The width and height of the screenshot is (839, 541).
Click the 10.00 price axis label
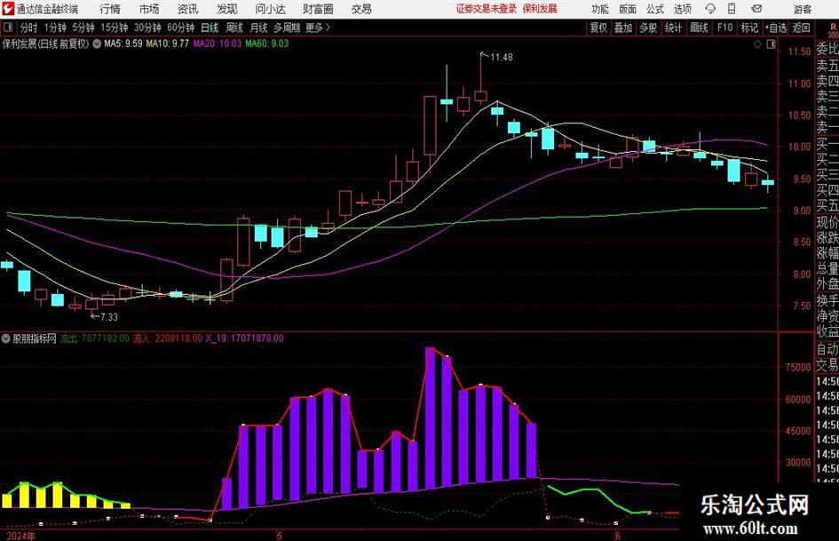(x=799, y=147)
